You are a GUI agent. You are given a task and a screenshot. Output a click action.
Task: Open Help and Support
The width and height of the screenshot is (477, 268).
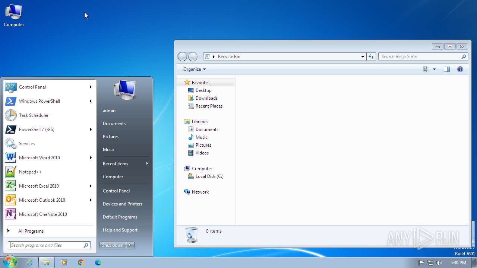pos(124,230)
